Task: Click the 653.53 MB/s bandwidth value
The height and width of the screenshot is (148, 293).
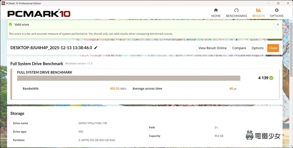Action: tap(118, 89)
